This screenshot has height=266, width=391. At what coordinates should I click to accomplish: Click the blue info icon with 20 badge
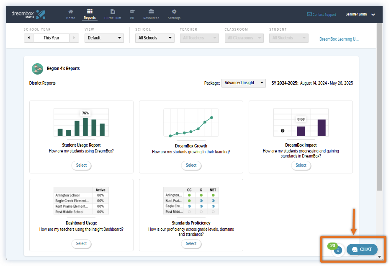[x=338, y=250]
